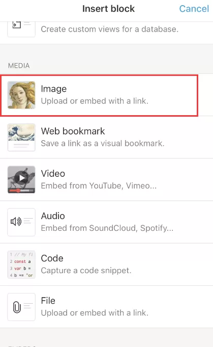The height and width of the screenshot is (347, 213).
Task: Add a Video block
Action: [x=106, y=180]
